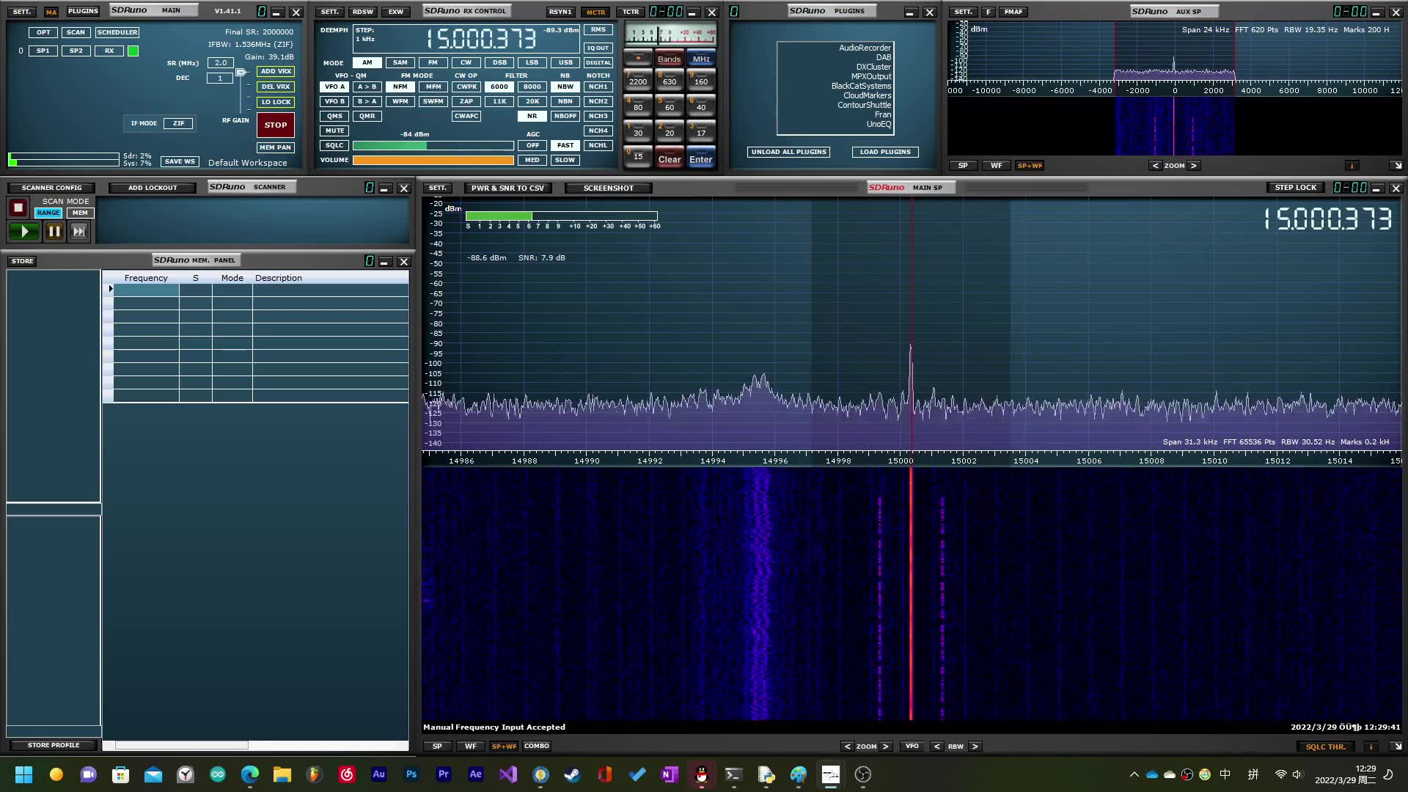Open Microsoft Edge from taskbar
1408x792 pixels.
250,774
